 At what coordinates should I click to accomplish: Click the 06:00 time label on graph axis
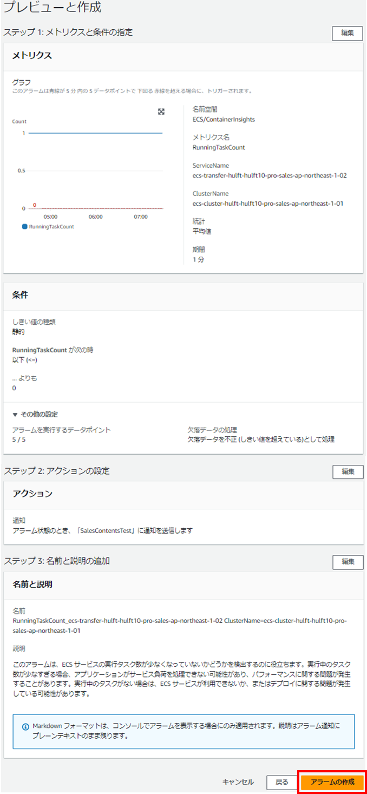pos(95,216)
